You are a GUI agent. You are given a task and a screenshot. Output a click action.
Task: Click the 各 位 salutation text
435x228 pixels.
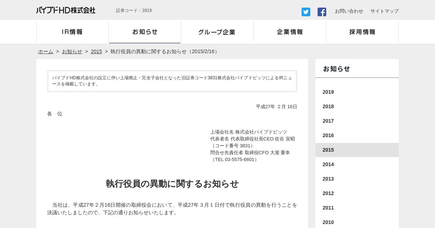(55, 114)
